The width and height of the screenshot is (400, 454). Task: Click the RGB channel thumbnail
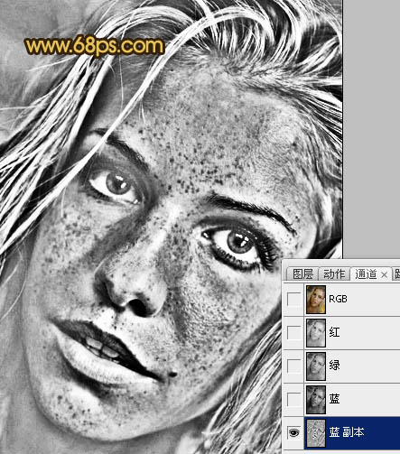pos(316,300)
